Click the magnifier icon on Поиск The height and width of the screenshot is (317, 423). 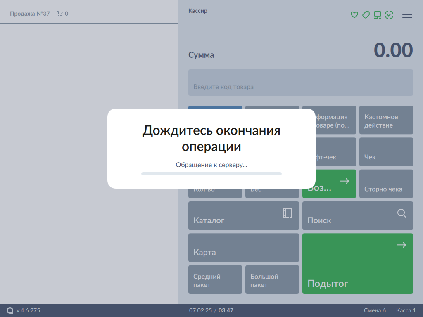(402, 213)
